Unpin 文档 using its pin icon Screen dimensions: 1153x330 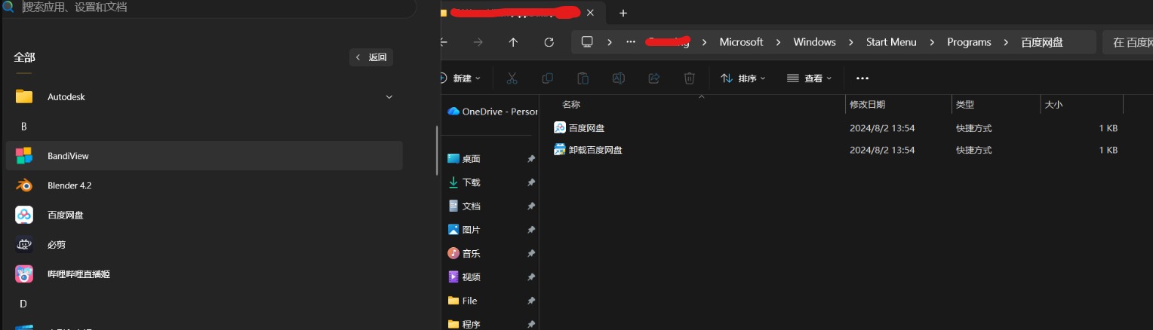(530, 206)
